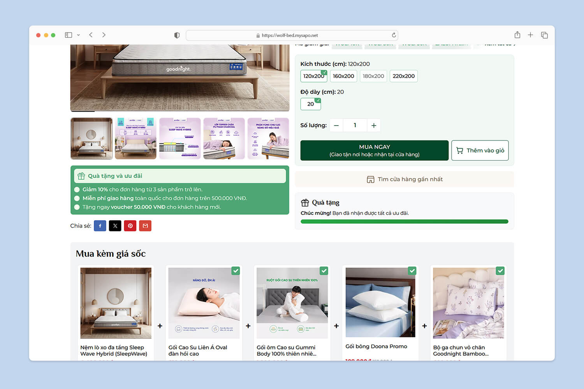
Task: Share the product on Pinterest
Action: coord(130,226)
